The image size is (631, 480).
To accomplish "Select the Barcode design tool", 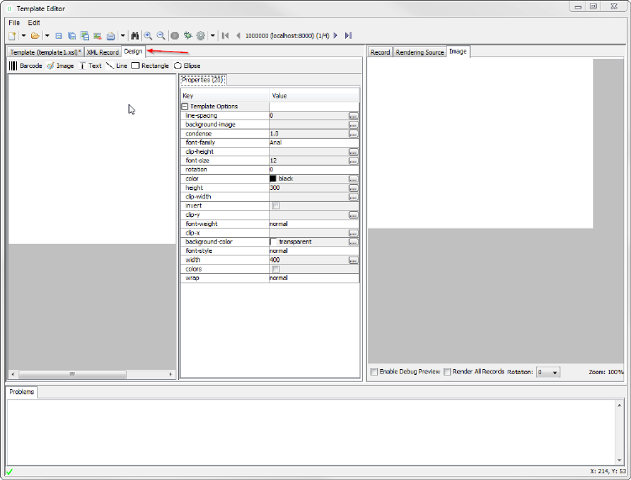I will coord(26,66).
